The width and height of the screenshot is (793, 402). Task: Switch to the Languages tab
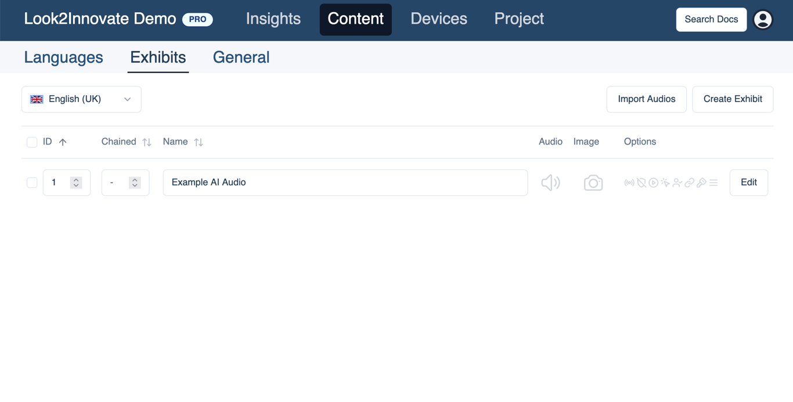[x=63, y=57]
